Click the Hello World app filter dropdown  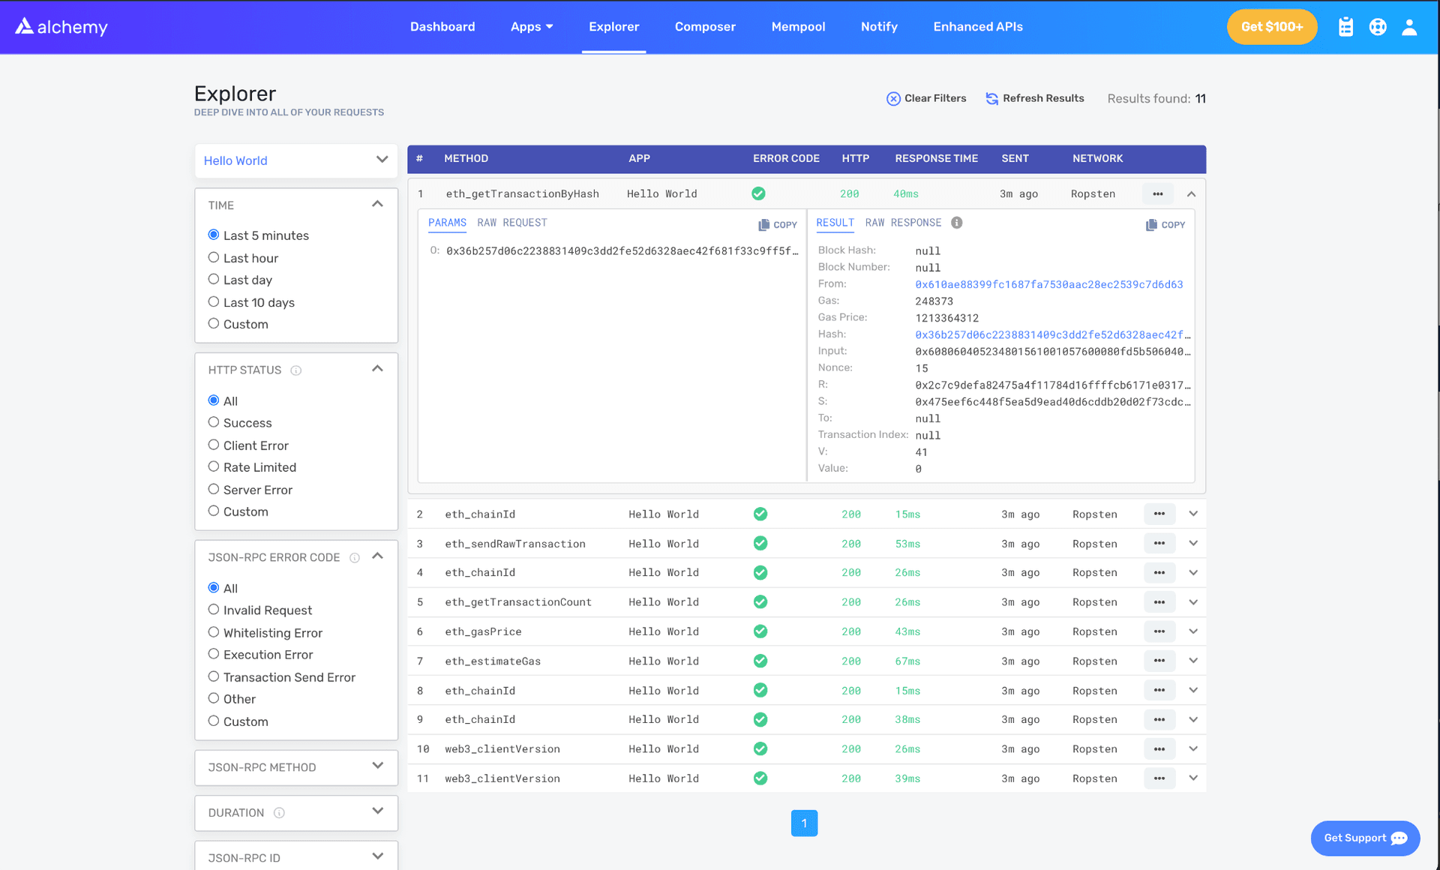[295, 160]
